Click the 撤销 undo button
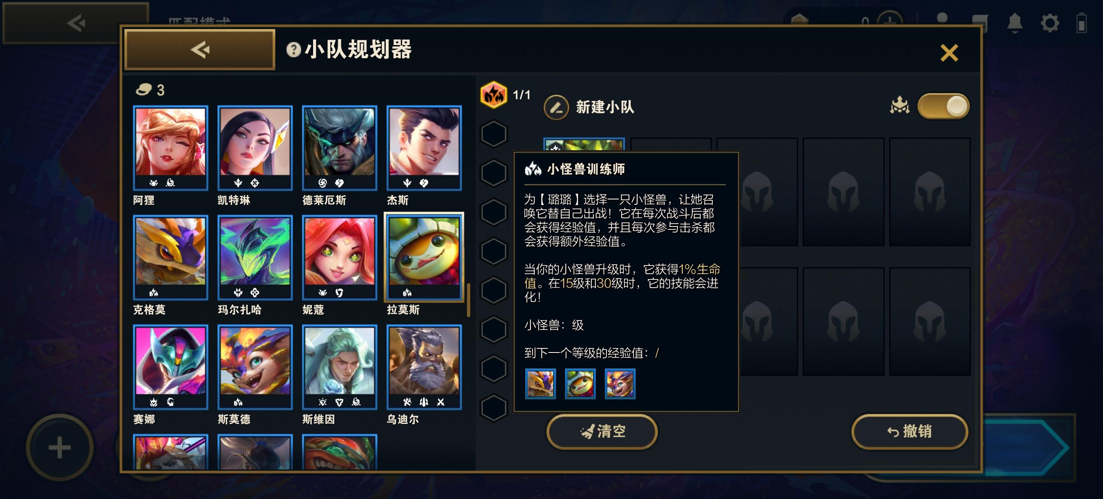Viewport: 1103px width, 499px height. tap(909, 431)
